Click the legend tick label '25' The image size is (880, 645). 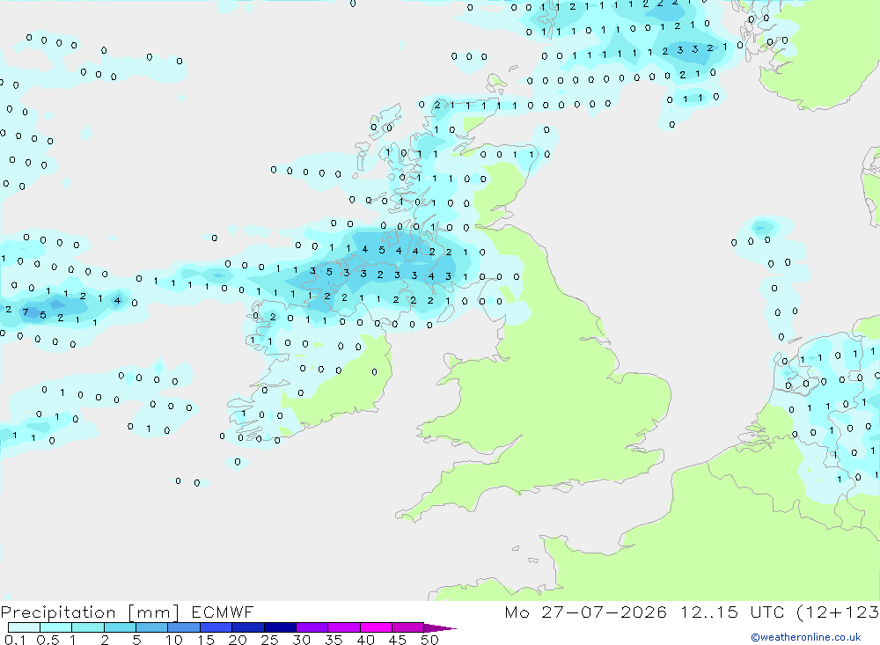pyautogui.click(x=269, y=640)
